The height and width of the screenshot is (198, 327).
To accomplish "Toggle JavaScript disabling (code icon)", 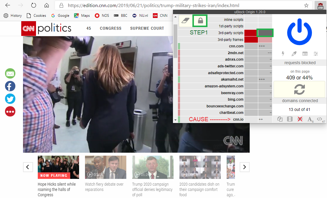I will (320, 119).
